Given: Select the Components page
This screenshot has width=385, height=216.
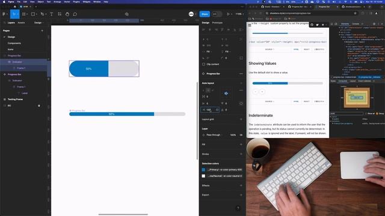Looking at the screenshot, I should pos(14,43).
